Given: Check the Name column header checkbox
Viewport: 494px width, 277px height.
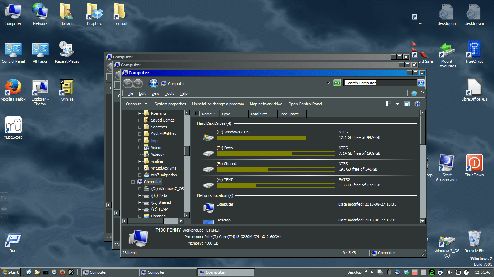Looking at the screenshot, I should tap(196, 113).
